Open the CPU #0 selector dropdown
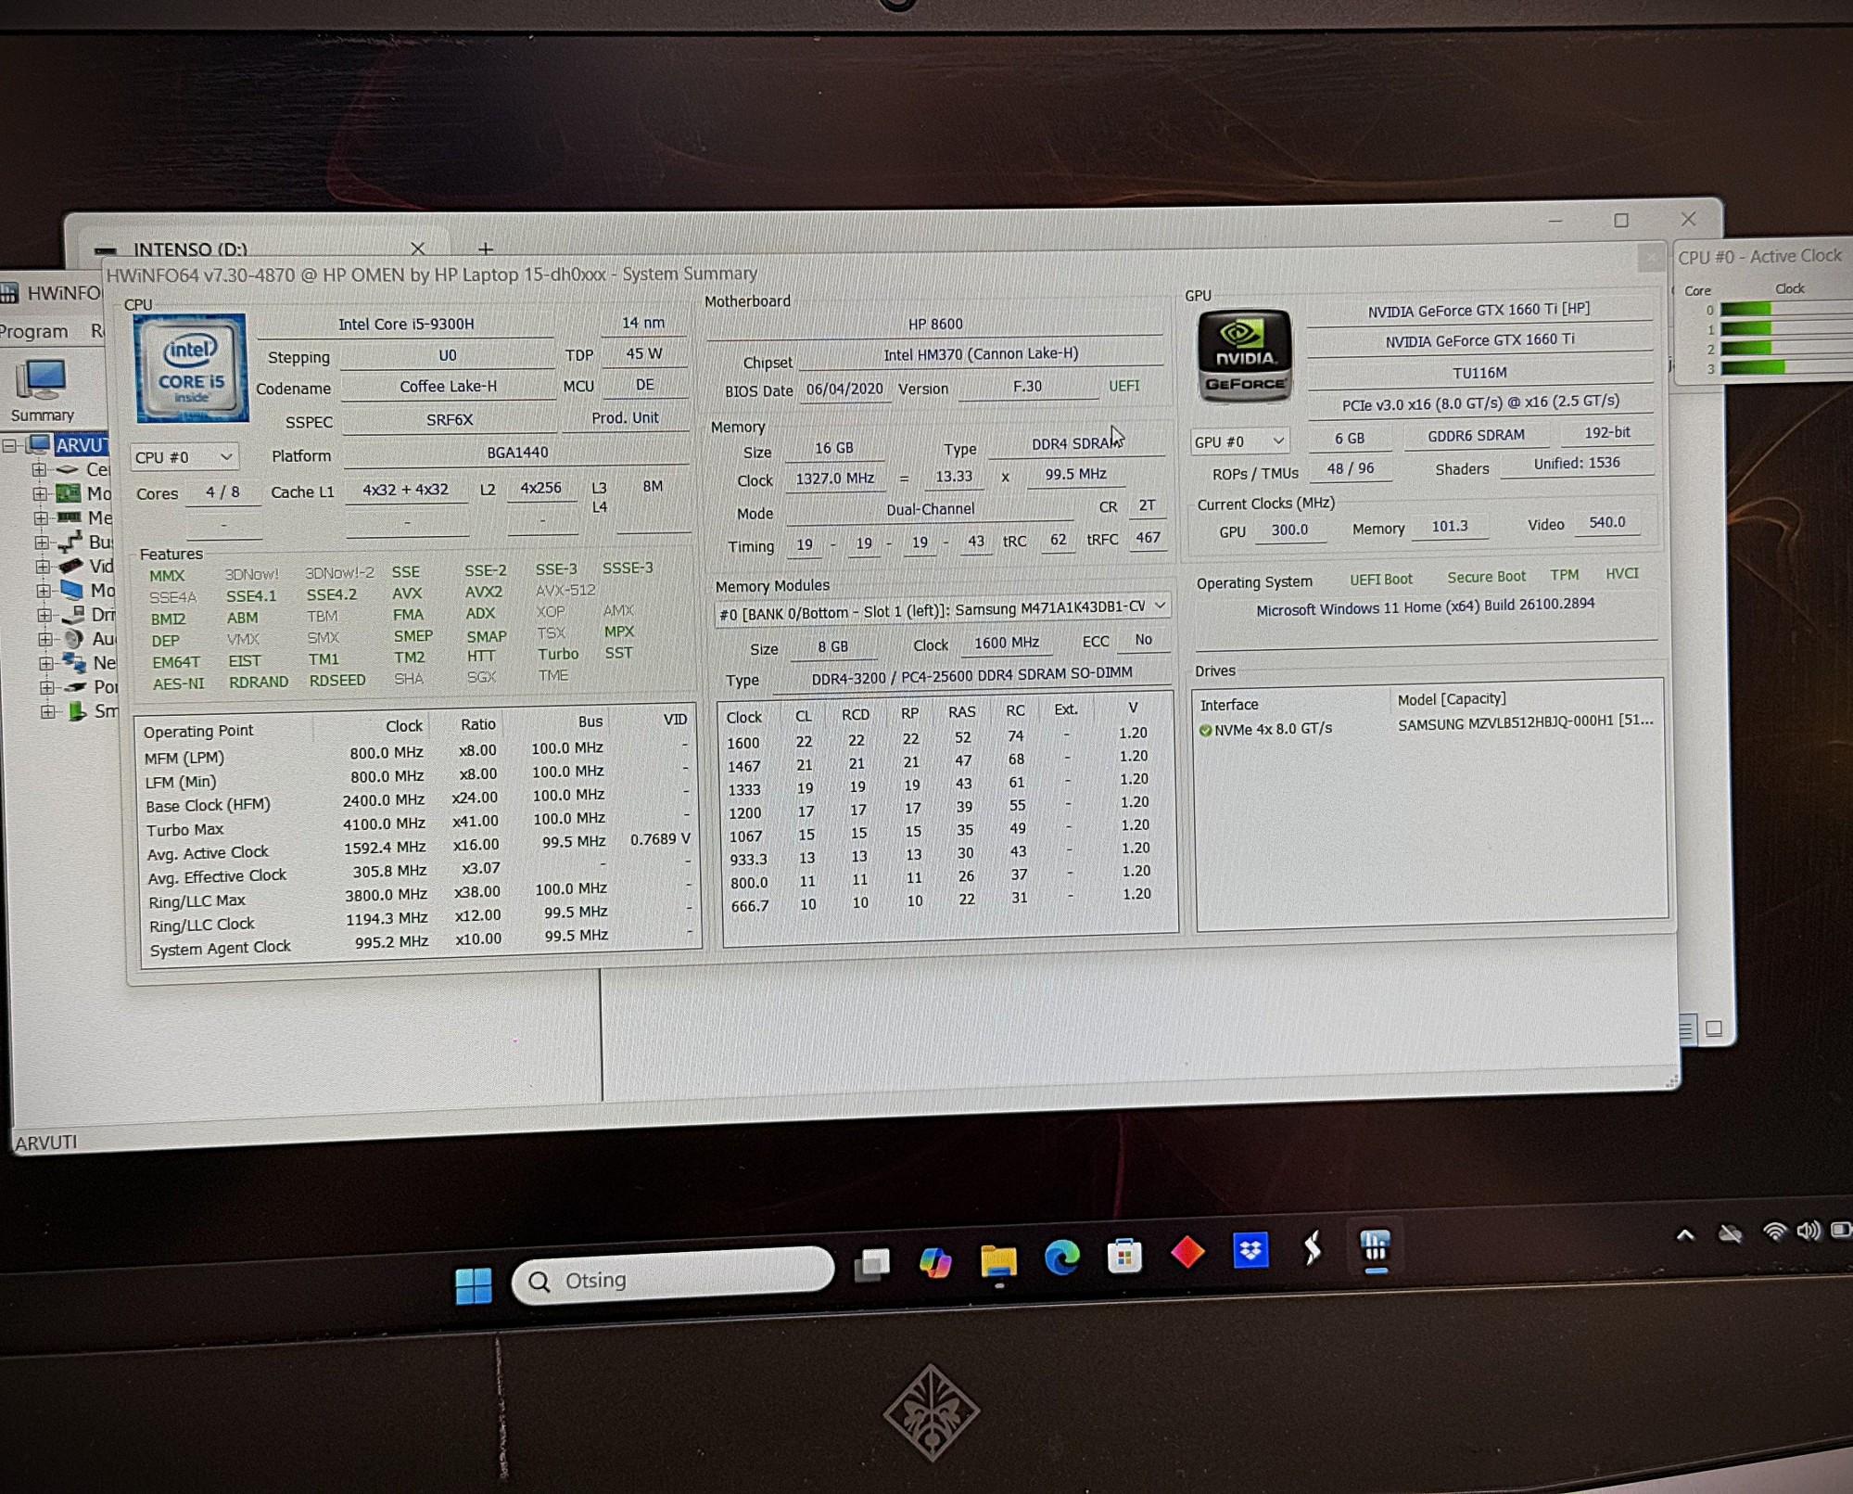 click(x=184, y=457)
